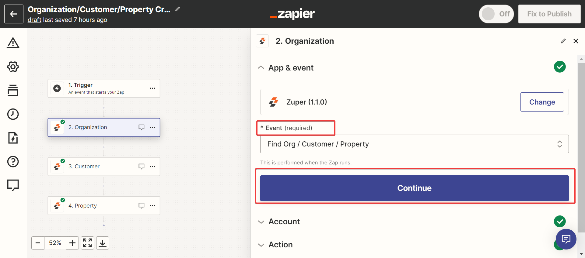The height and width of the screenshot is (258, 585).
Task: Open the three-dot menu on Trigger step
Action: (152, 88)
